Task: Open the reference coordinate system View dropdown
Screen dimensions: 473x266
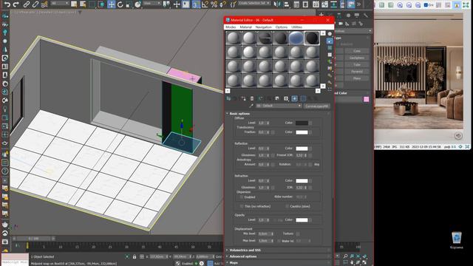Action: click(152, 3)
